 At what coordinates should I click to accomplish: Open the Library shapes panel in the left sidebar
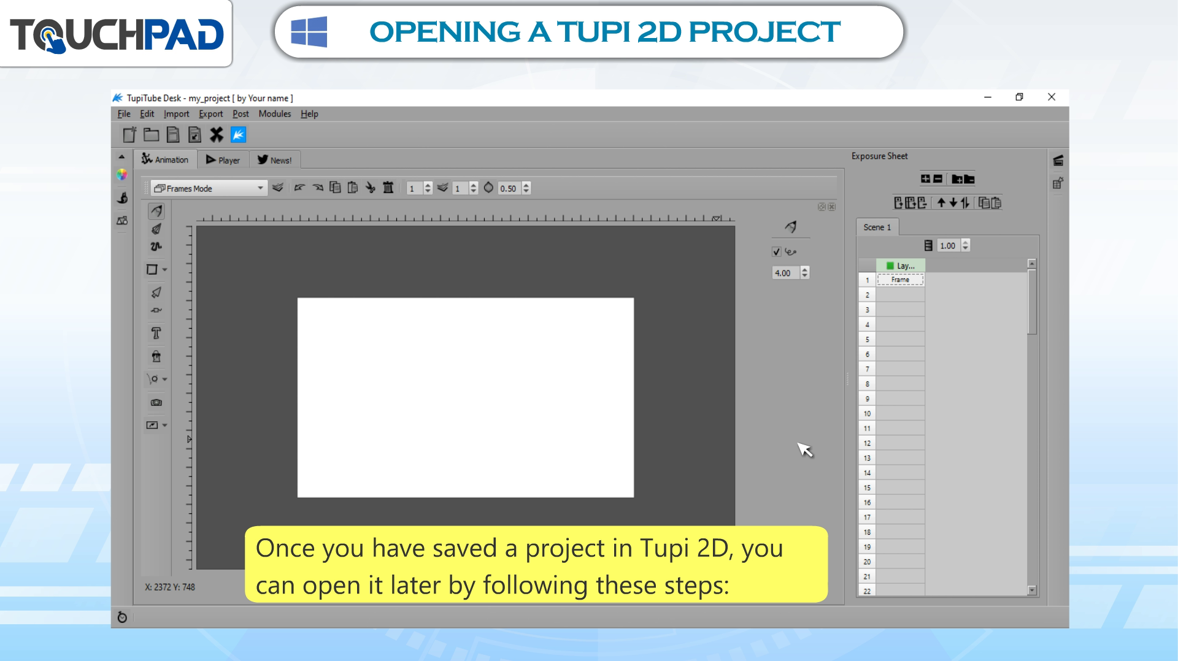122,221
